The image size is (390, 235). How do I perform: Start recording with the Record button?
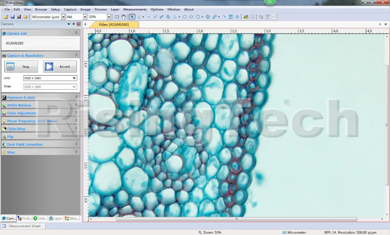60,67
